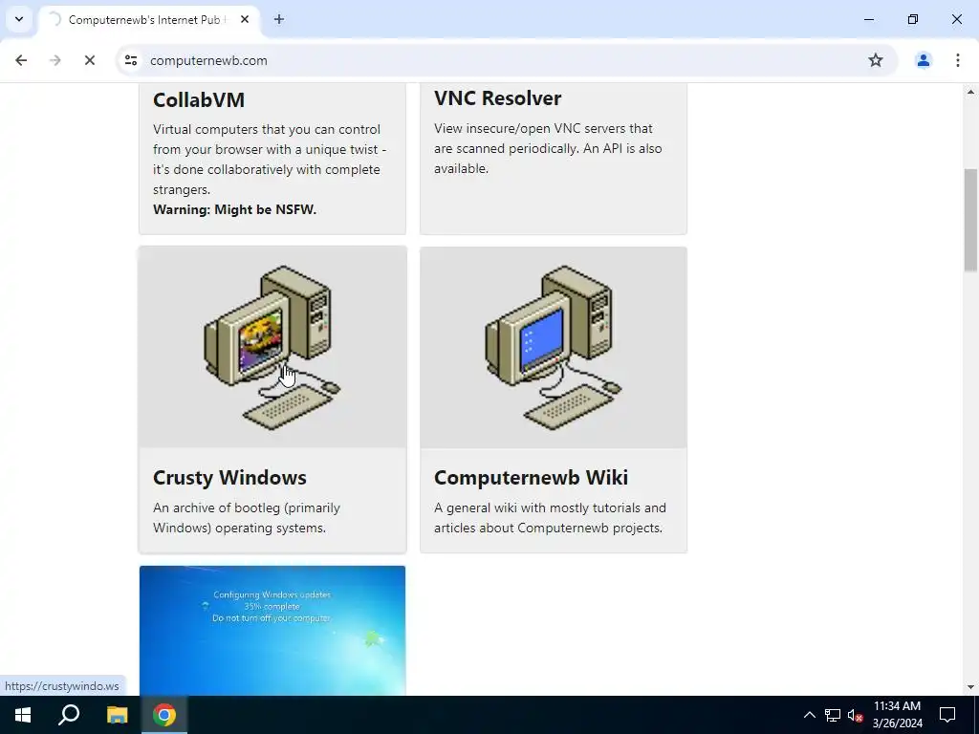Click 'View insecure/open VNC servers' description
The image size is (979, 734).
pyautogui.click(x=548, y=148)
